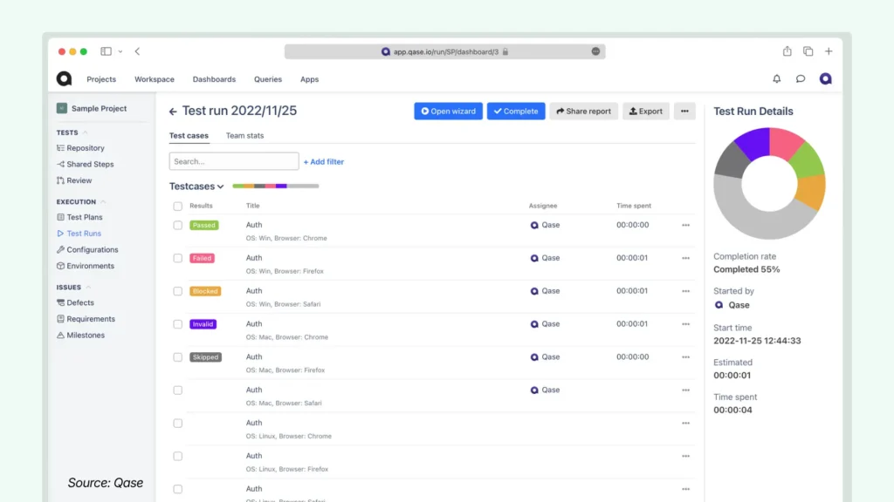
Task: Open the Queries menu
Action: click(268, 79)
